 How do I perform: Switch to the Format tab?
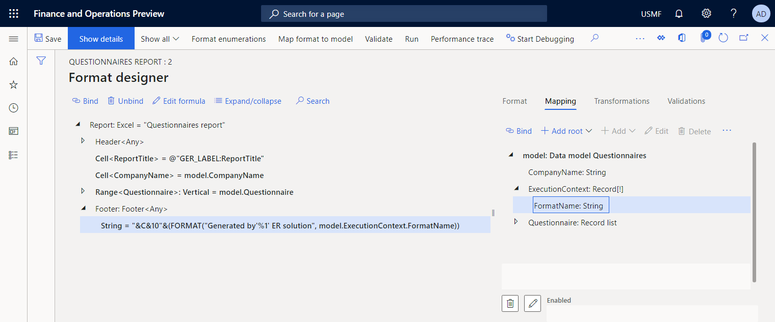[x=514, y=101]
